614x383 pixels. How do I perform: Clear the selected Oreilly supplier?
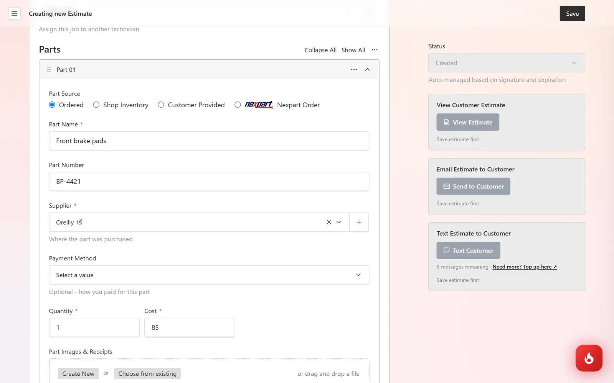(x=329, y=222)
